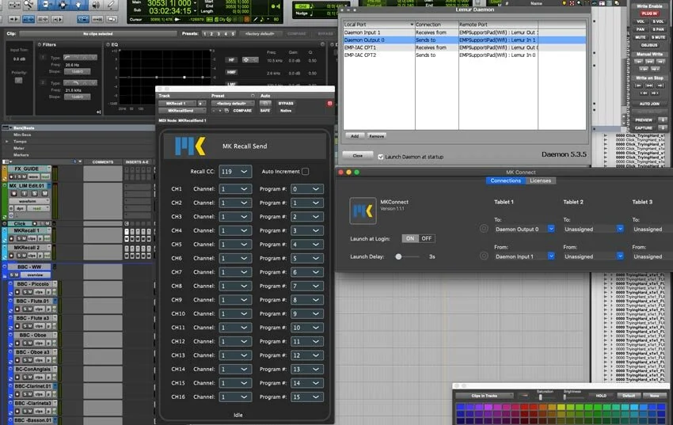Click COMPARE button in plugin header

[242, 111]
